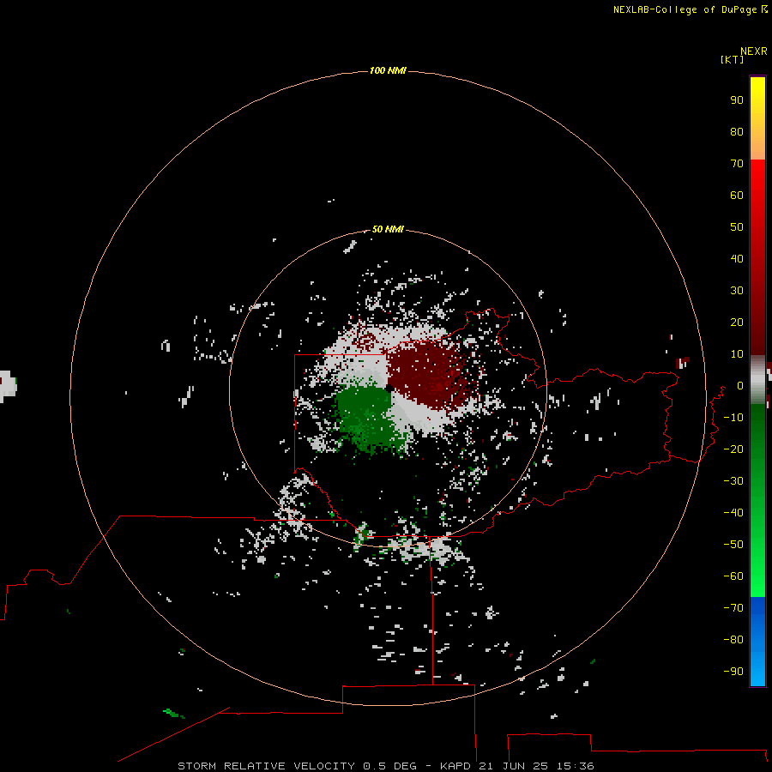Click the "-10" scale value
The width and height of the screenshot is (772, 772).
point(733,418)
